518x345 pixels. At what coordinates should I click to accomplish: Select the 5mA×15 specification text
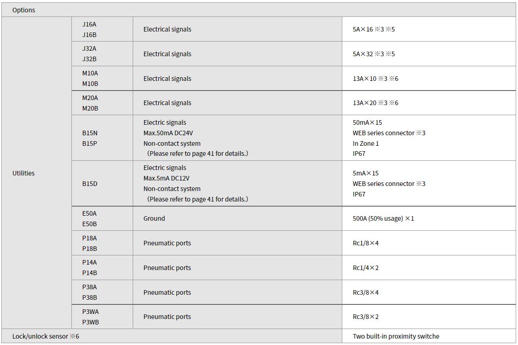tap(366, 173)
